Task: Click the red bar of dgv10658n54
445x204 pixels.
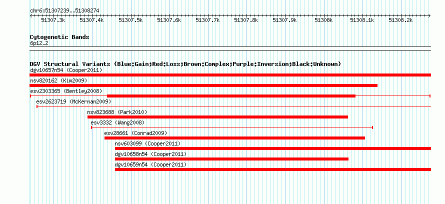Action: coord(231,159)
